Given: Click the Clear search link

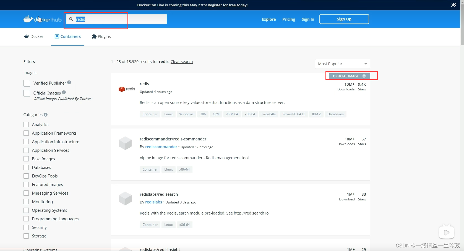Looking at the screenshot, I should [182, 62].
